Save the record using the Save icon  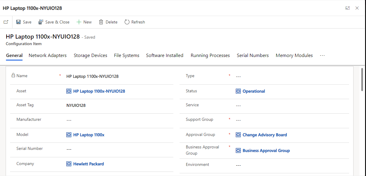click(x=18, y=22)
